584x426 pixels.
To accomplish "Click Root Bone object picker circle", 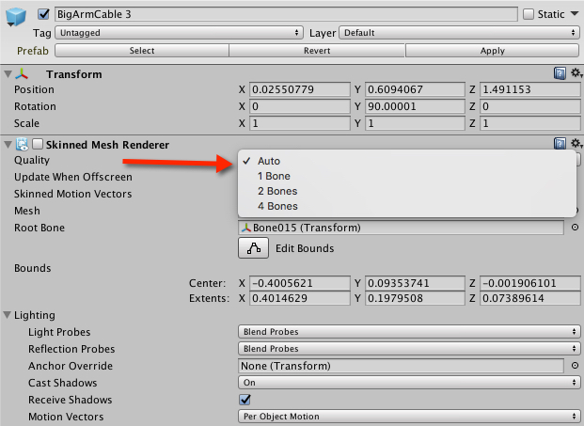I will point(575,228).
